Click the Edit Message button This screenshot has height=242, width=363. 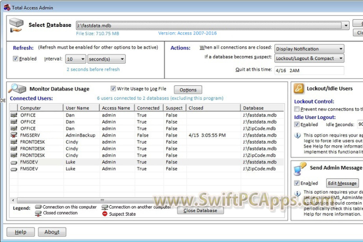(x=342, y=183)
